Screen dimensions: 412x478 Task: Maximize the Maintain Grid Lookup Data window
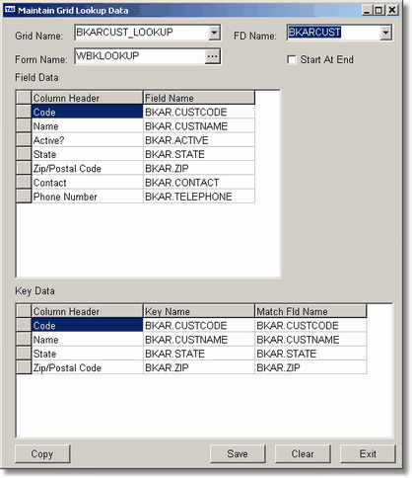[x=379, y=10]
